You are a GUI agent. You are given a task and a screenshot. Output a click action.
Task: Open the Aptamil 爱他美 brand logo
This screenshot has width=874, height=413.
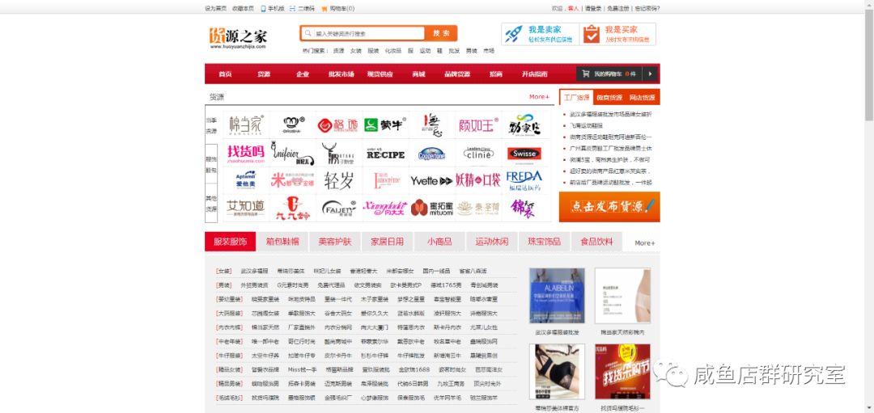(x=246, y=180)
